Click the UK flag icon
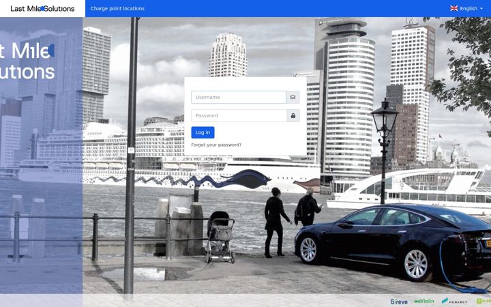Viewport: 491px width, 307px height. tap(454, 8)
